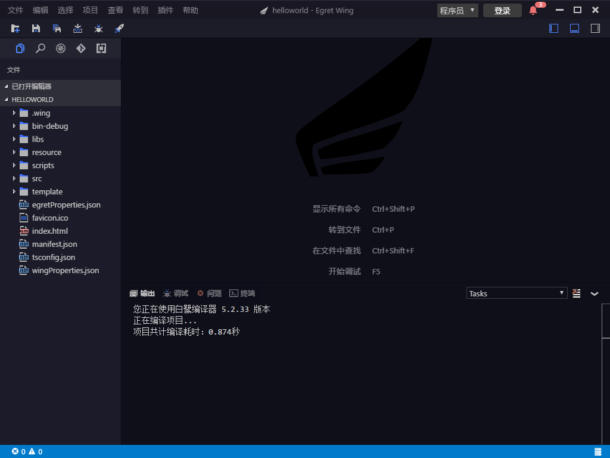Collapse the 已打开编辑器 section

[60, 86]
